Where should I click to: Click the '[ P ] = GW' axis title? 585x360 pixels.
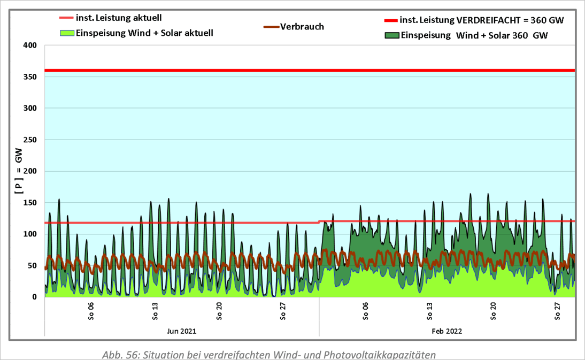pos(19,171)
